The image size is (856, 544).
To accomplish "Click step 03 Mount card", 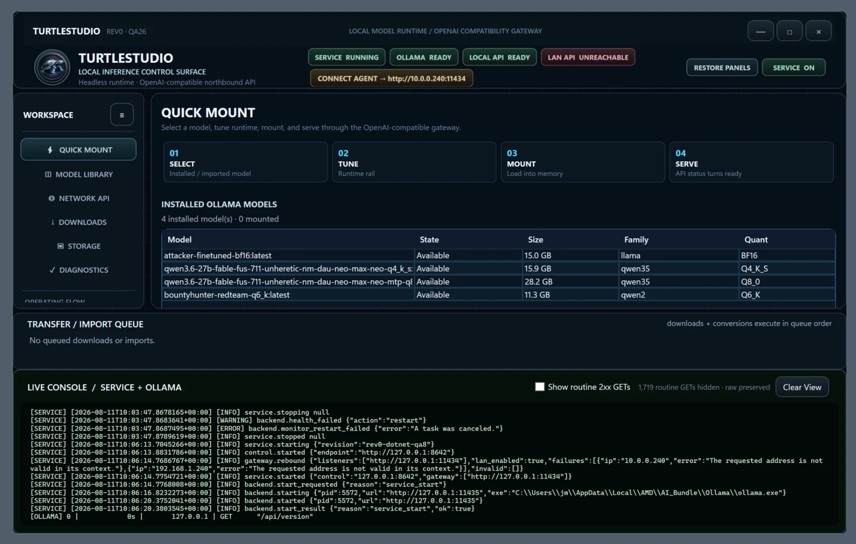I will (583, 162).
